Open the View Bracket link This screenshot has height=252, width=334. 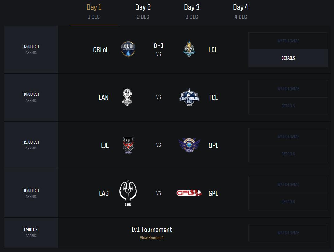point(152,238)
